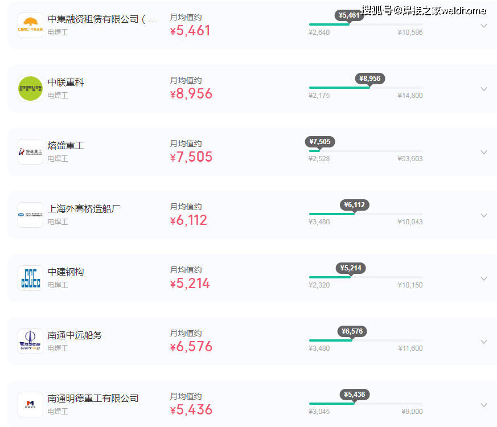Screen dimensions: 497x427
Task: Click the blue CSCEC 中建钢构 logo
Action: [x=30, y=278]
